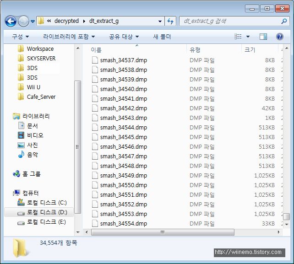294x264 pixels.
Task: Select file smash_34551.dmp
Action: pos(123,194)
